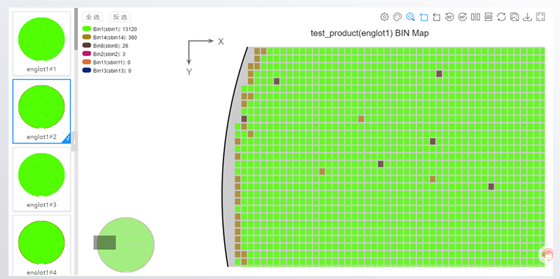Screen dimensions: 560x279
Task: Toggle the Bin1(sbin1) legend entry
Action: click(110, 29)
